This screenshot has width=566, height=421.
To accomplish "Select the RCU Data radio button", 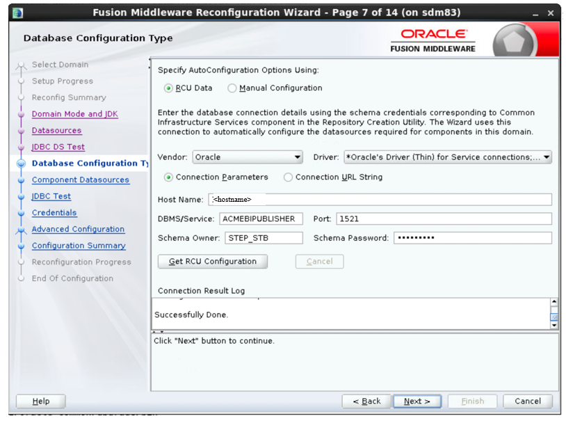I will pyautogui.click(x=168, y=88).
